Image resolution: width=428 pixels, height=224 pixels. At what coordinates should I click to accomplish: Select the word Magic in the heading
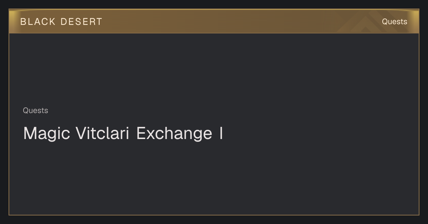point(46,133)
